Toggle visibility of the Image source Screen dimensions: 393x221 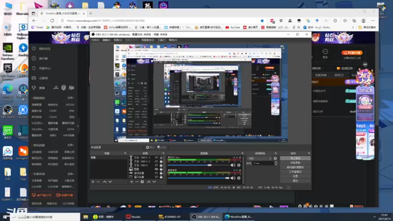click(x=156, y=169)
